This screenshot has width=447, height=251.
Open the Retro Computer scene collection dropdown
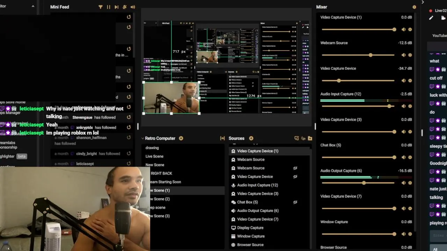coord(160,138)
